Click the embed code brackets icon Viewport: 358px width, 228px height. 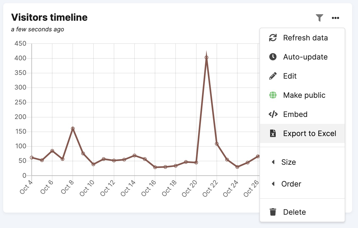273,114
